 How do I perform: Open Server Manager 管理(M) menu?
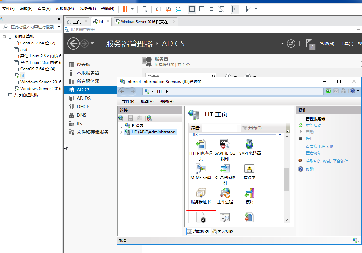(x=327, y=43)
